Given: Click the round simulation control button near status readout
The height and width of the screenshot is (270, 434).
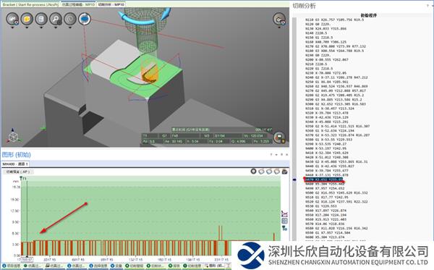Looking at the screenshot, I should click(x=279, y=138).
